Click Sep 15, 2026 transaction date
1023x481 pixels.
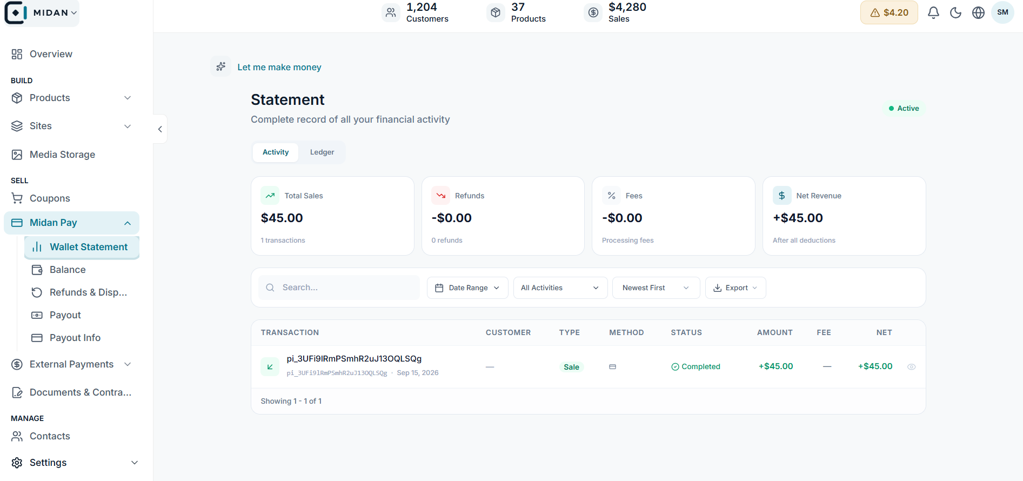coord(418,373)
